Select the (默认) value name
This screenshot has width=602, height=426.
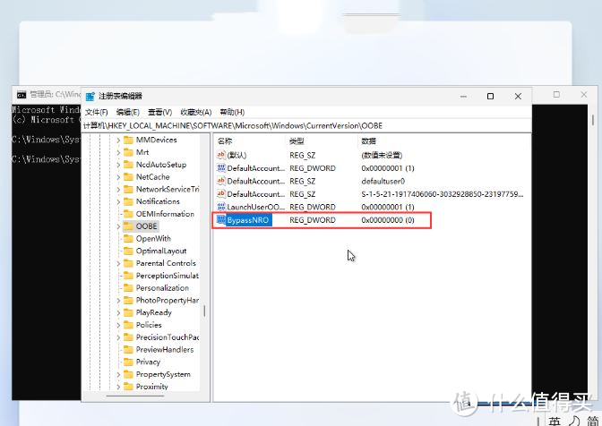[x=236, y=156]
